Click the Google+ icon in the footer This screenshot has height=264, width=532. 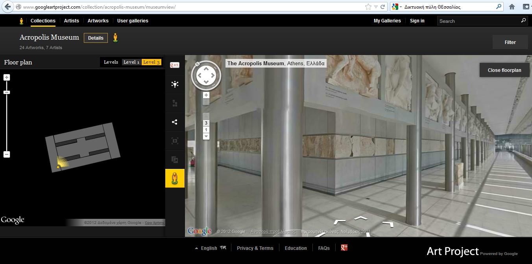[x=344, y=247]
